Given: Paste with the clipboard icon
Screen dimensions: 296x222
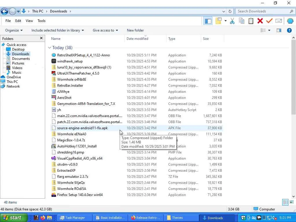Looking at the screenshot, I should coord(251,21).
